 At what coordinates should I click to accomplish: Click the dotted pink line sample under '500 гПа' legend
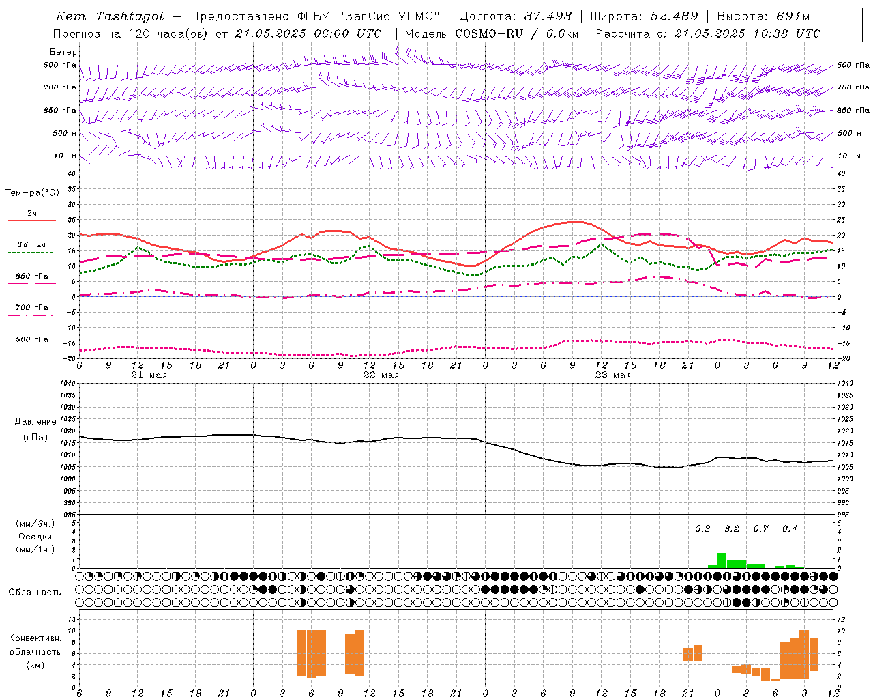click(x=31, y=347)
